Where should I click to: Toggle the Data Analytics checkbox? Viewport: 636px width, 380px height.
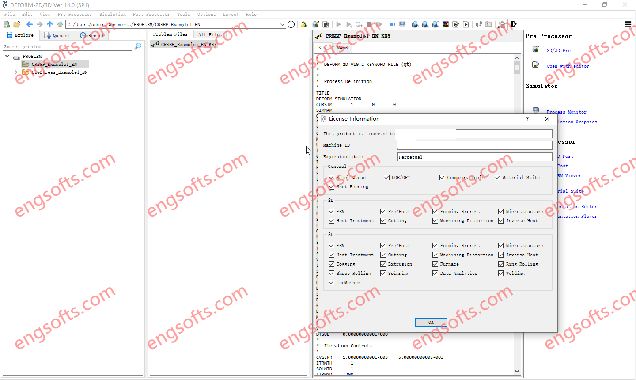pos(435,273)
